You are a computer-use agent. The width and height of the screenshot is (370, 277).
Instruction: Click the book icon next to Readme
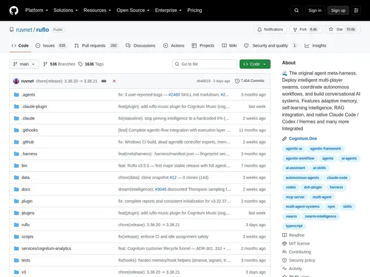[x=284, y=235]
